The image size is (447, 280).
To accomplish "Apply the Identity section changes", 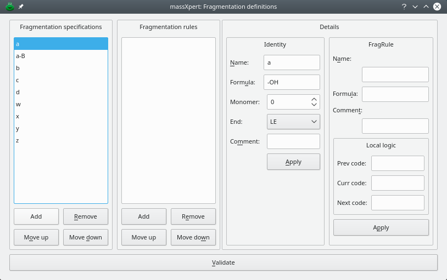I will point(293,162).
